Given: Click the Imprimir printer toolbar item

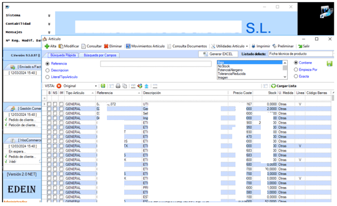Looking at the screenshot, I should 261,46.
